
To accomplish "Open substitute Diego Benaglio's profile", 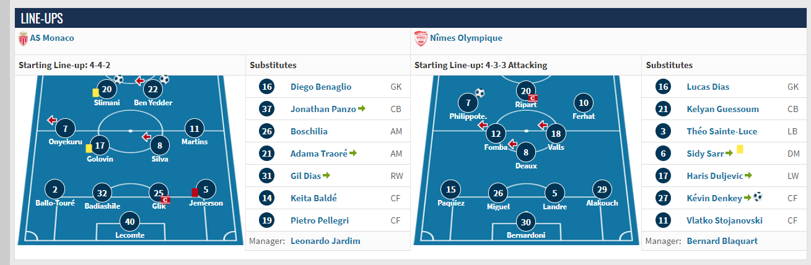I will pyautogui.click(x=321, y=87).
